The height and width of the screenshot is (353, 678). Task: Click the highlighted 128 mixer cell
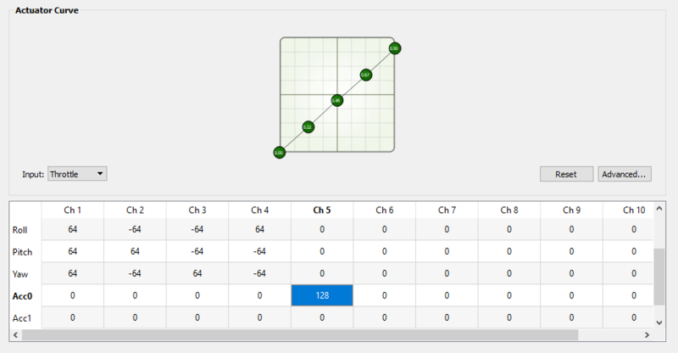[322, 295]
